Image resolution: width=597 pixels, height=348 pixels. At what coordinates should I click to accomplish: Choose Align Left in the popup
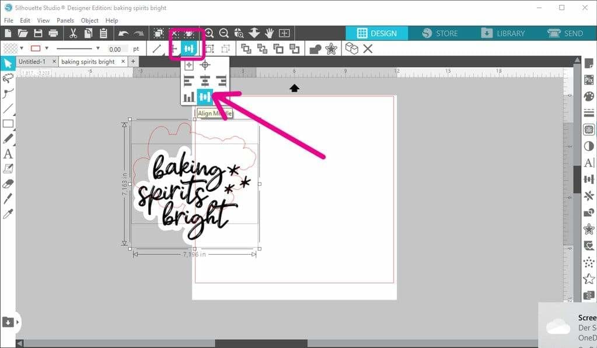pyautogui.click(x=188, y=80)
